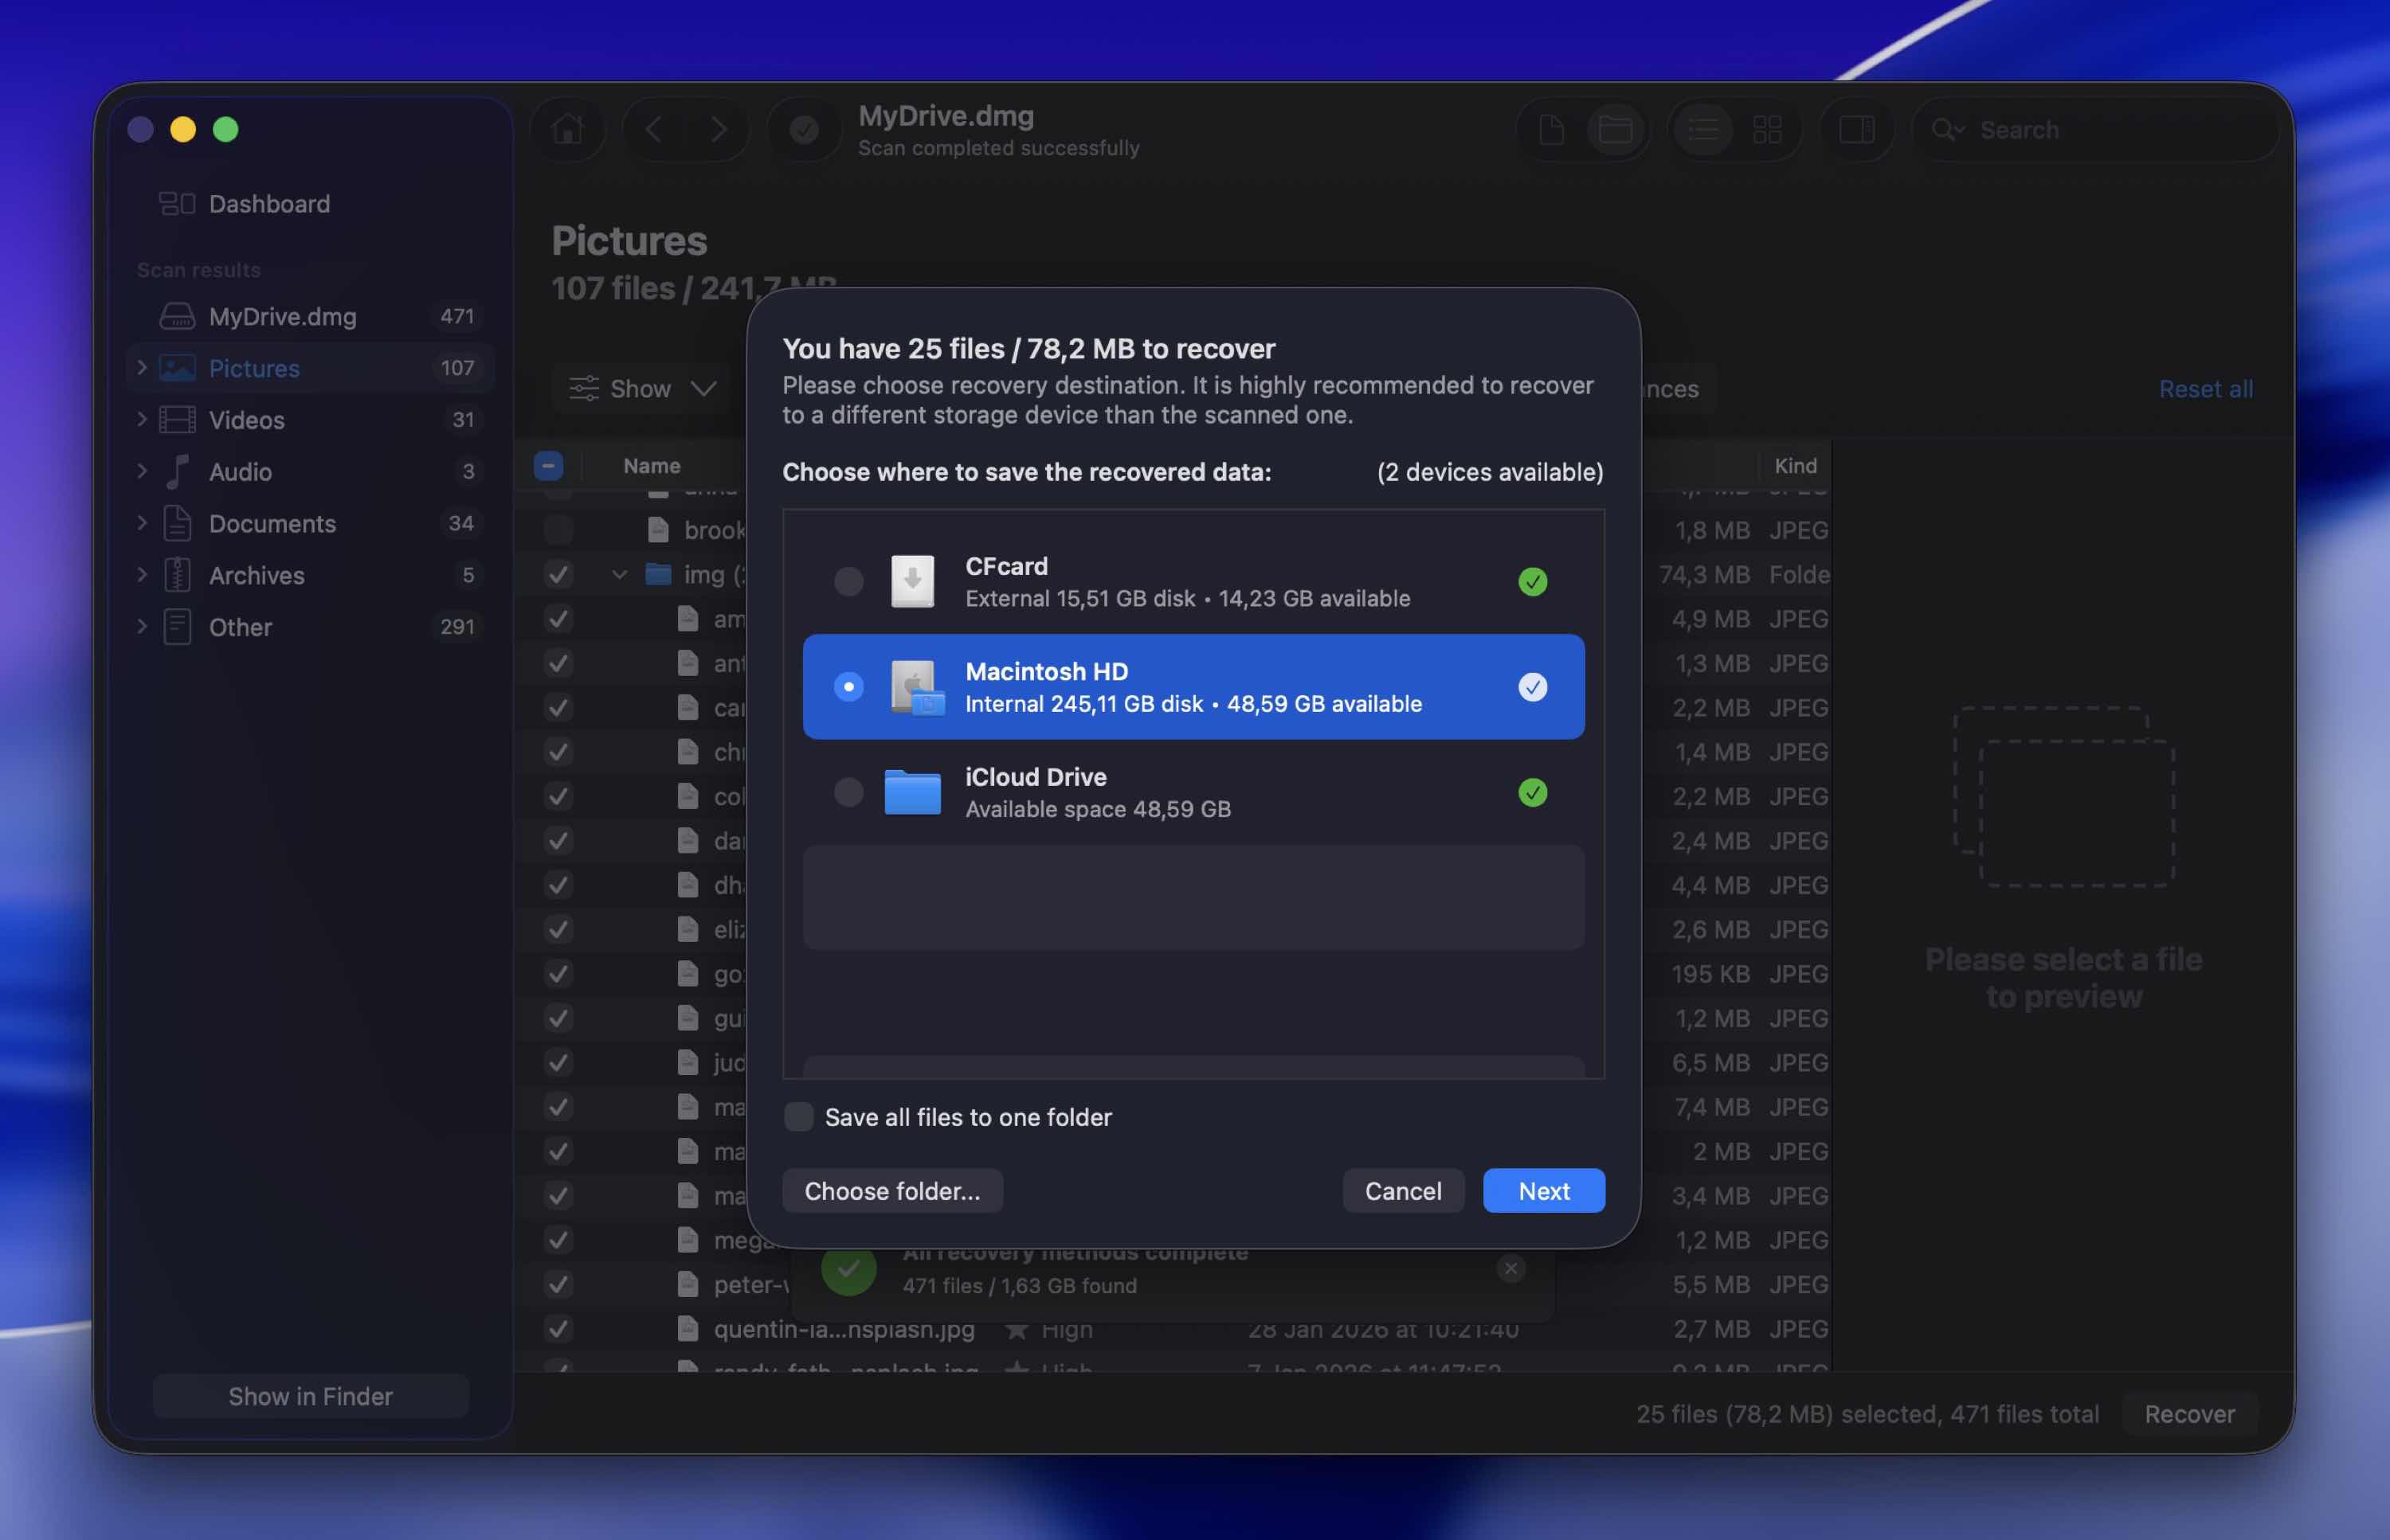
Task: Open the Archives category in sidebar
Action: pos(310,576)
